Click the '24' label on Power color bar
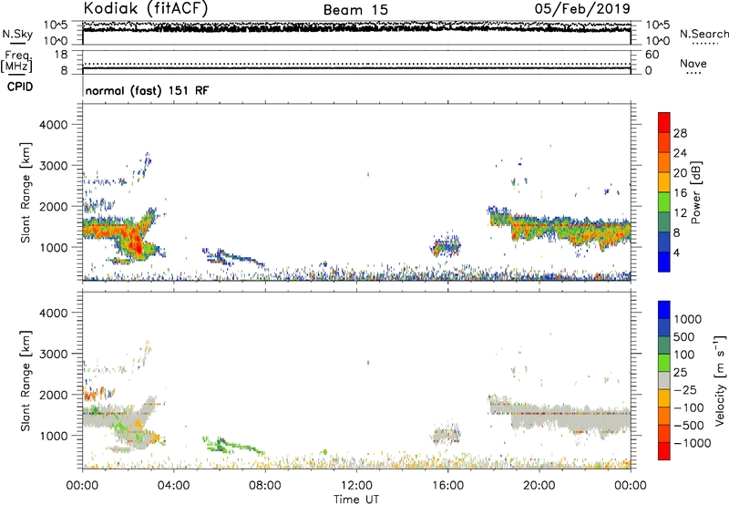 (680, 153)
